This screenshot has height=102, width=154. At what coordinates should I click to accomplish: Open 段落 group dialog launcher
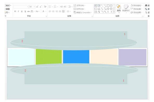click(92, 17)
